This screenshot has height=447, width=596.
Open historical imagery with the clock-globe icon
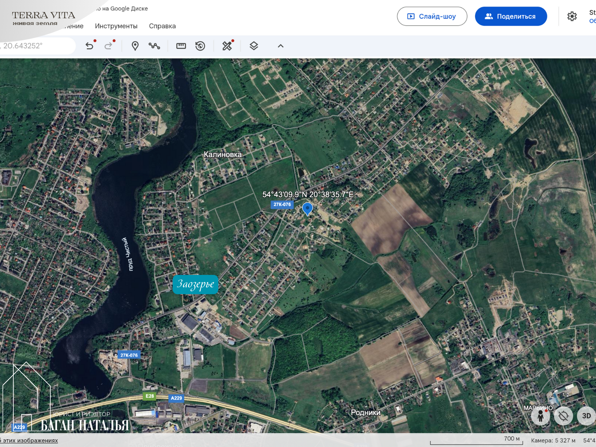pyautogui.click(x=200, y=46)
